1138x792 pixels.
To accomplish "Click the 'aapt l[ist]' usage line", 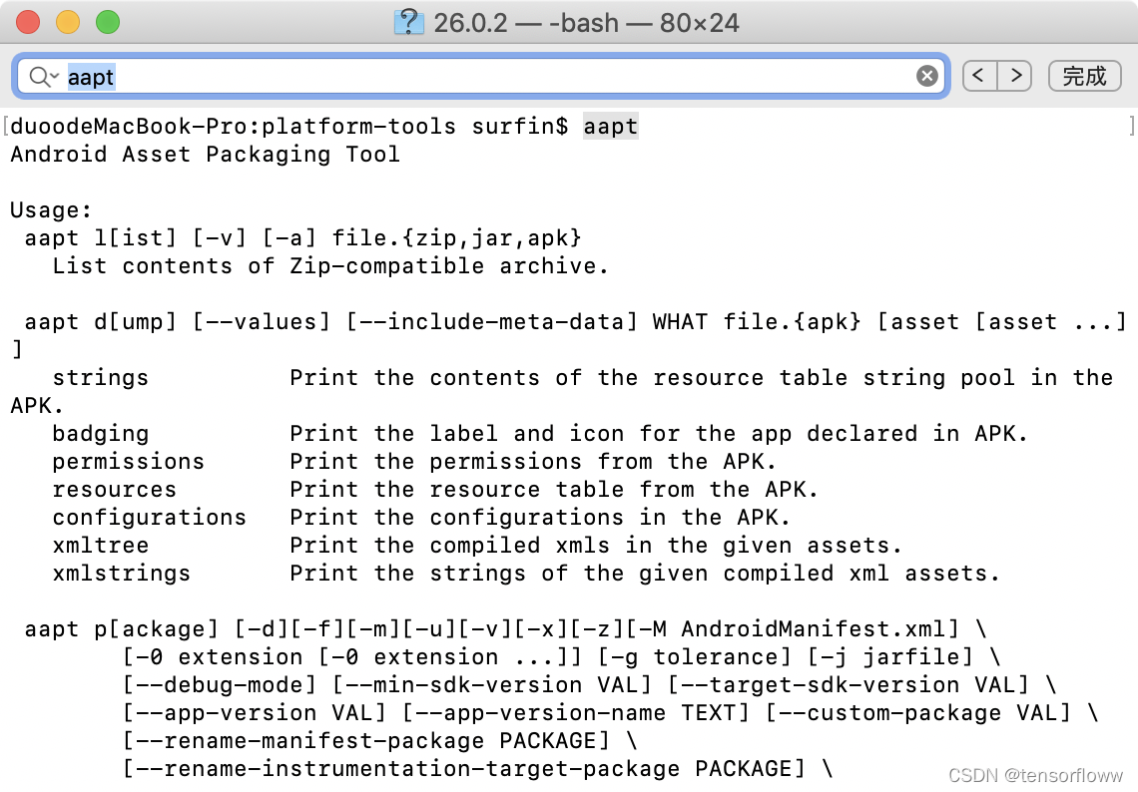I will (x=302, y=237).
